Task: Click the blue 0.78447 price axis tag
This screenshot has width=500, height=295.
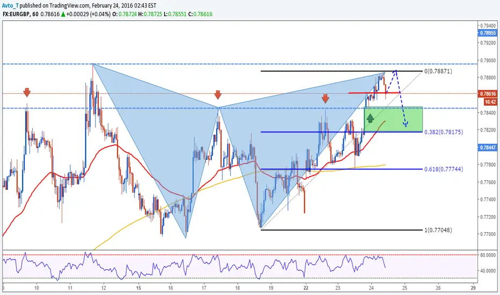Action: (x=488, y=147)
